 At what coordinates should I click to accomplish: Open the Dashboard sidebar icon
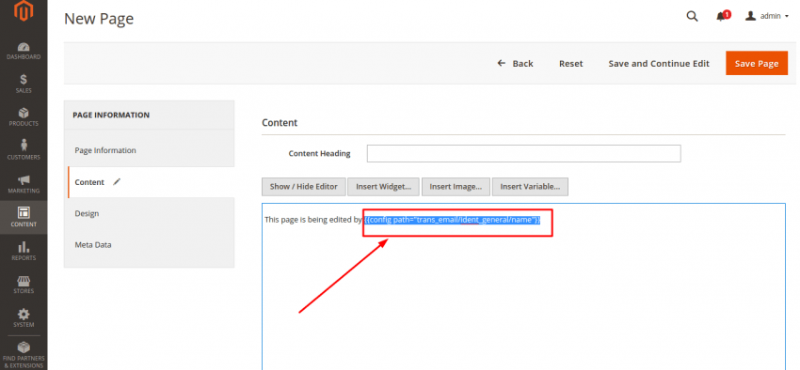click(24, 47)
